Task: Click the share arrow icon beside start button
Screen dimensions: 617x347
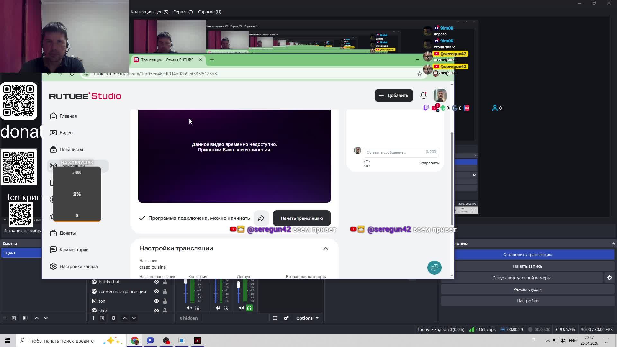Action: [x=261, y=218]
